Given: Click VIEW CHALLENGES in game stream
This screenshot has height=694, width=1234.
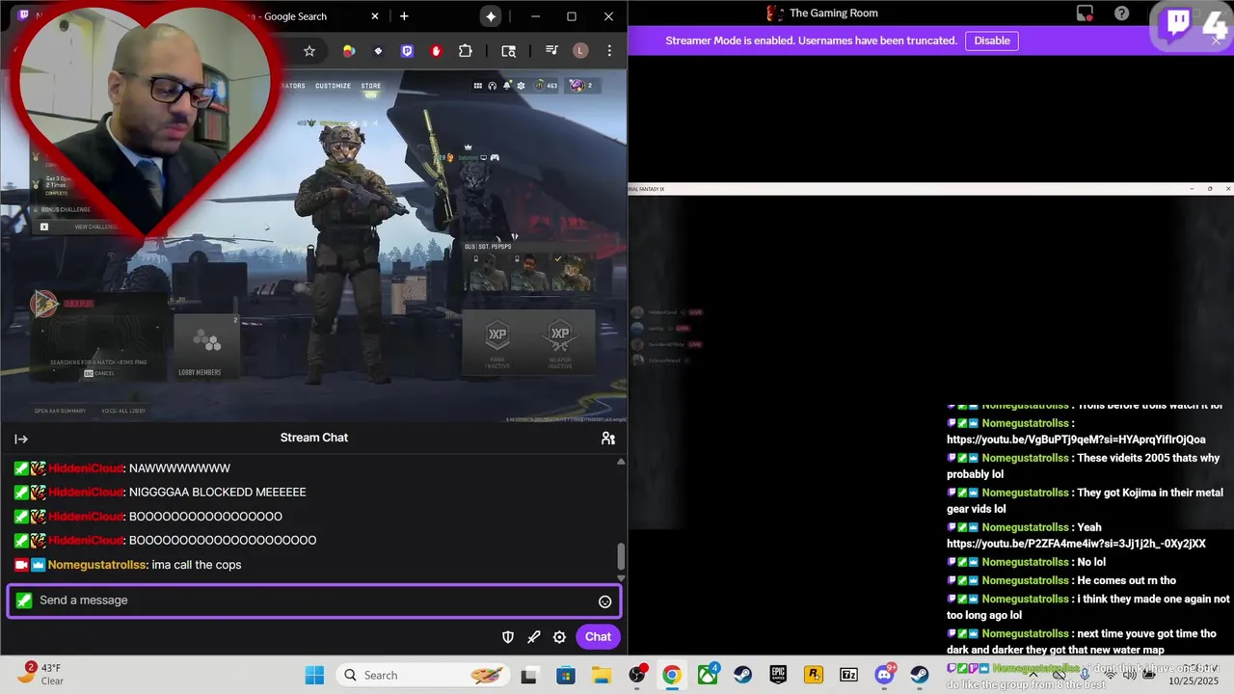Looking at the screenshot, I should (x=95, y=227).
